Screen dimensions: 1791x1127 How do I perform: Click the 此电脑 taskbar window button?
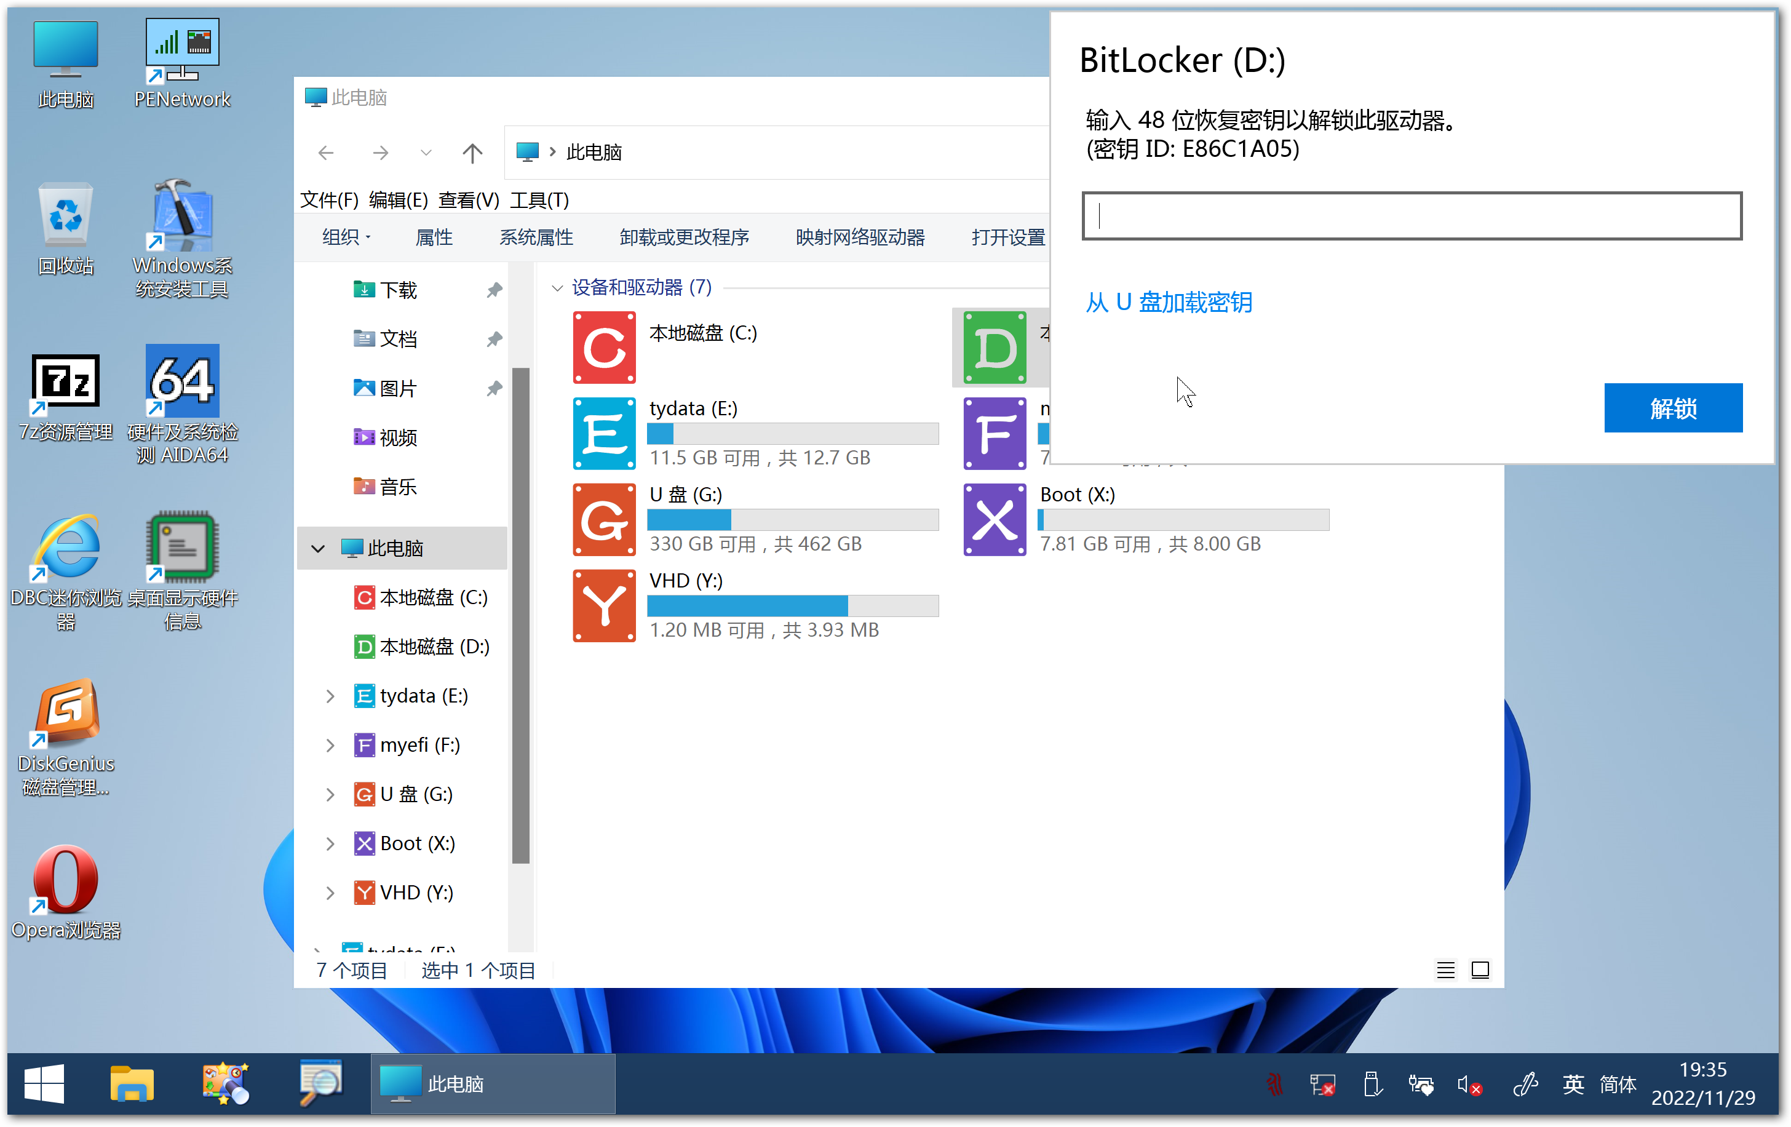point(493,1083)
